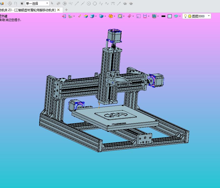This screenshot has width=220, height=188.
Task: Select the first diagonal line tool icon
Action: coord(77,3)
